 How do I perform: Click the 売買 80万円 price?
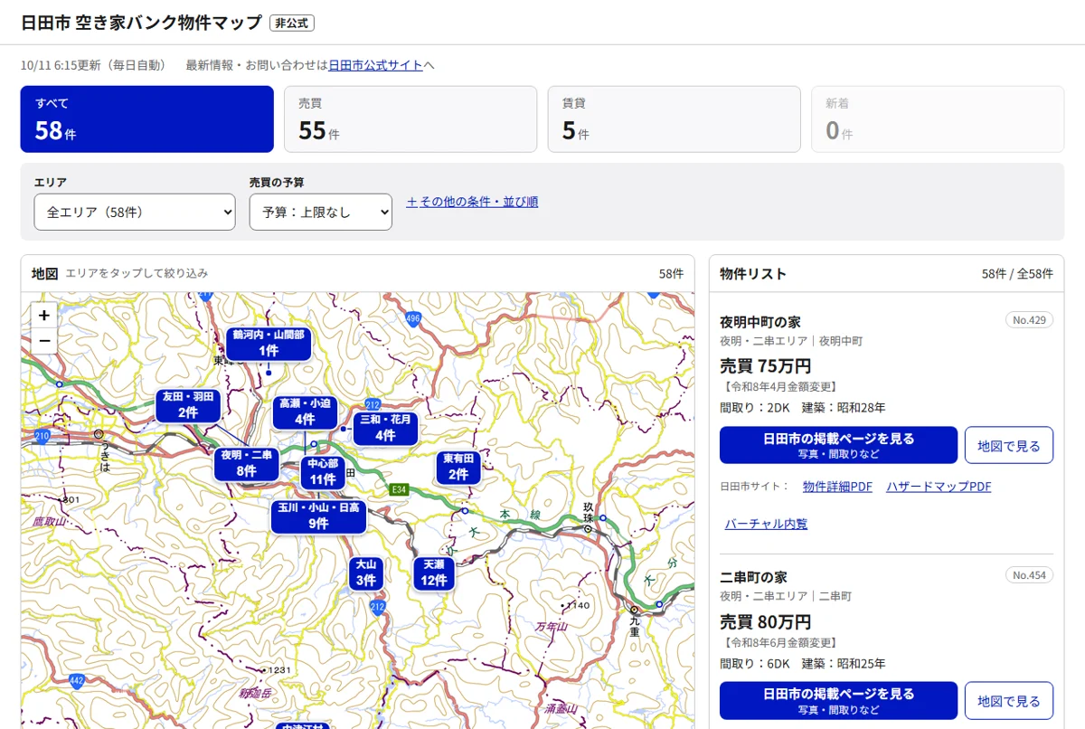(x=765, y=621)
